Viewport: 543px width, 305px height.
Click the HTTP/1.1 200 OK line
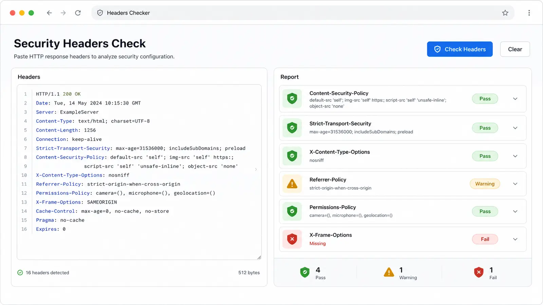(58, 94)
